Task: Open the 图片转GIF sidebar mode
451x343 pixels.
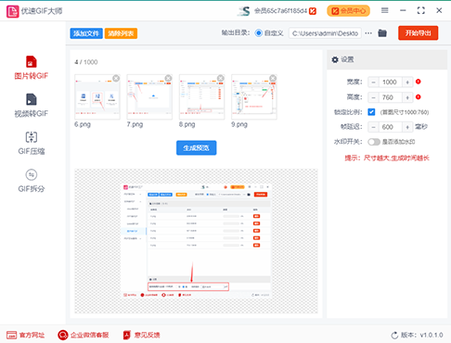Action: [32, 68]
